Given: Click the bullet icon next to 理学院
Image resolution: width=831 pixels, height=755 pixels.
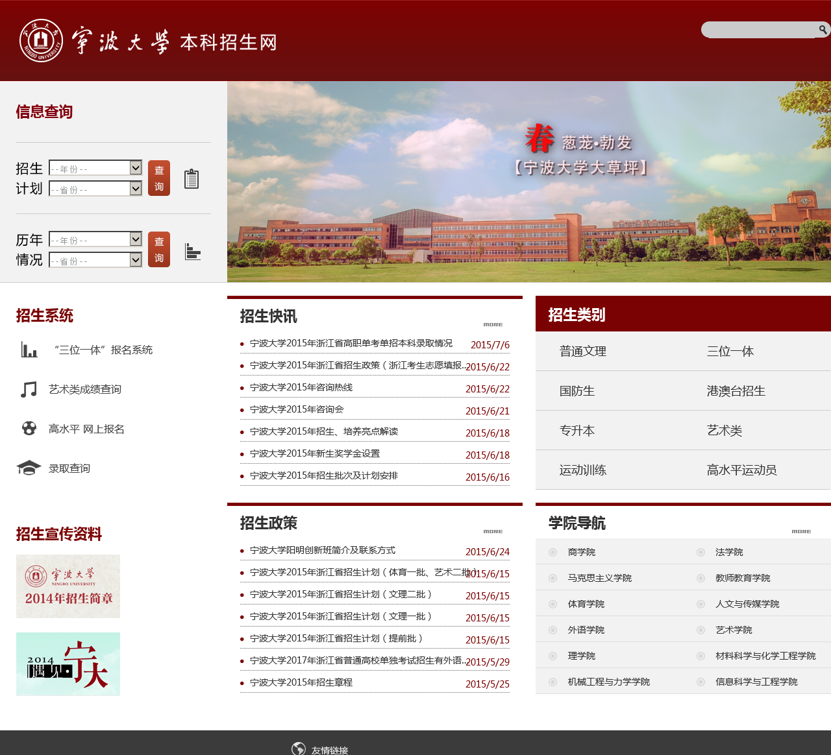Looking at the screenshot, I should coord(552,656).
